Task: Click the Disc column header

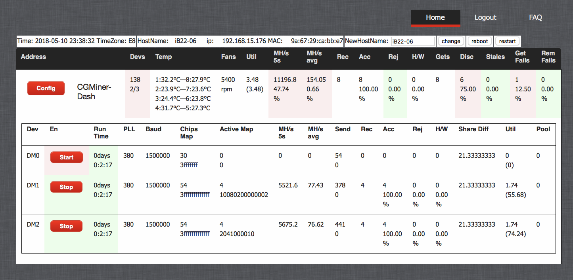Action: point(467,57)
